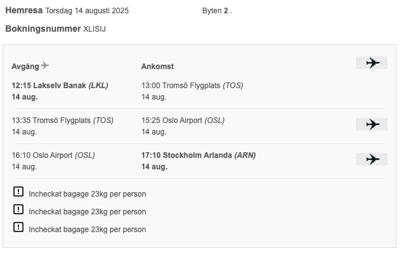Select the booking number XLISIJ
Viewport: 401px width, 253px height.
[94, 29]
